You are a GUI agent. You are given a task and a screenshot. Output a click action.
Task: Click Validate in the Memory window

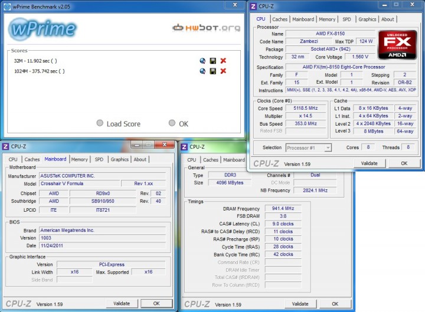pyautogui.click(x=300, y=304)
